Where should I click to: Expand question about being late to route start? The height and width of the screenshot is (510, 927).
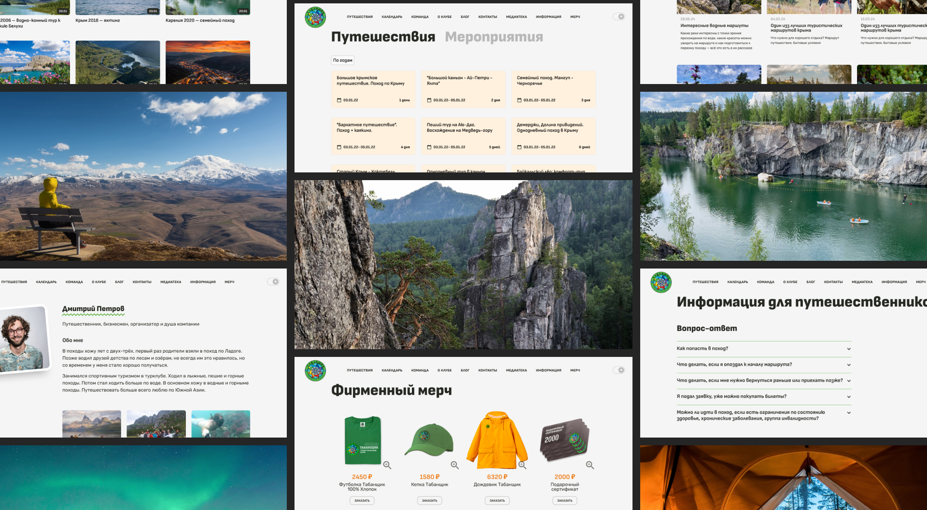(x=849, y=365)
